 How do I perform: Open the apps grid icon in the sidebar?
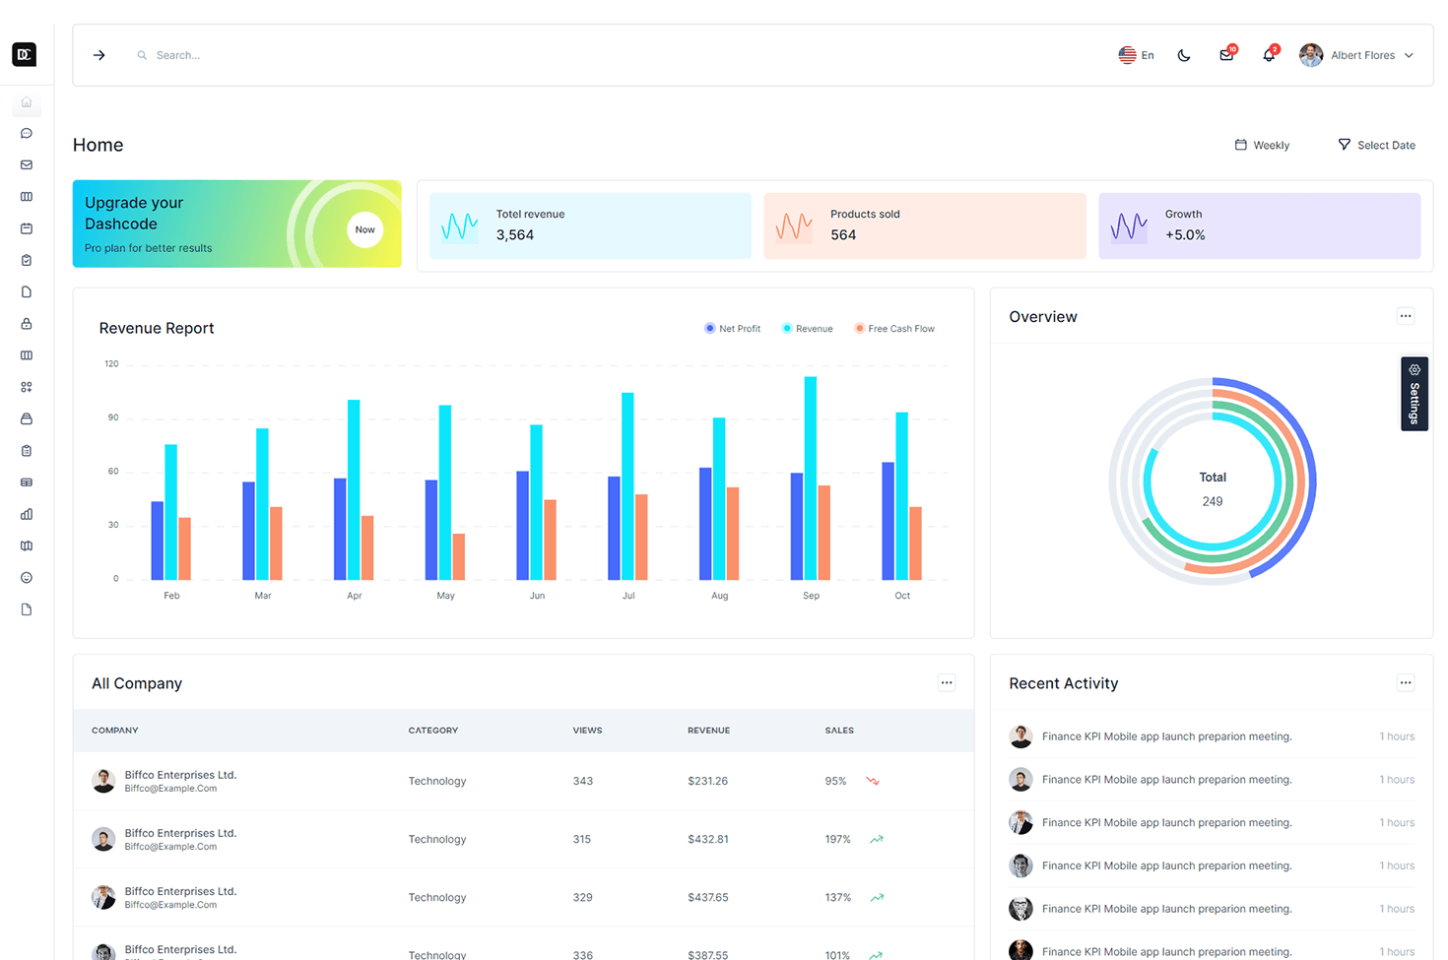click(27, 387)
